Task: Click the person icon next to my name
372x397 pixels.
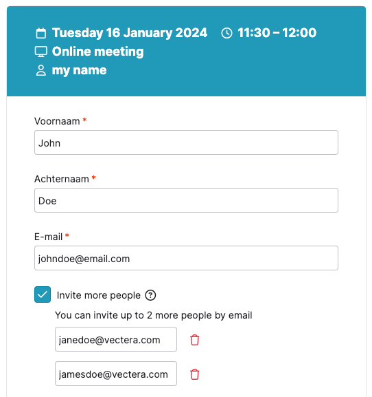Action: coord(41,70)
